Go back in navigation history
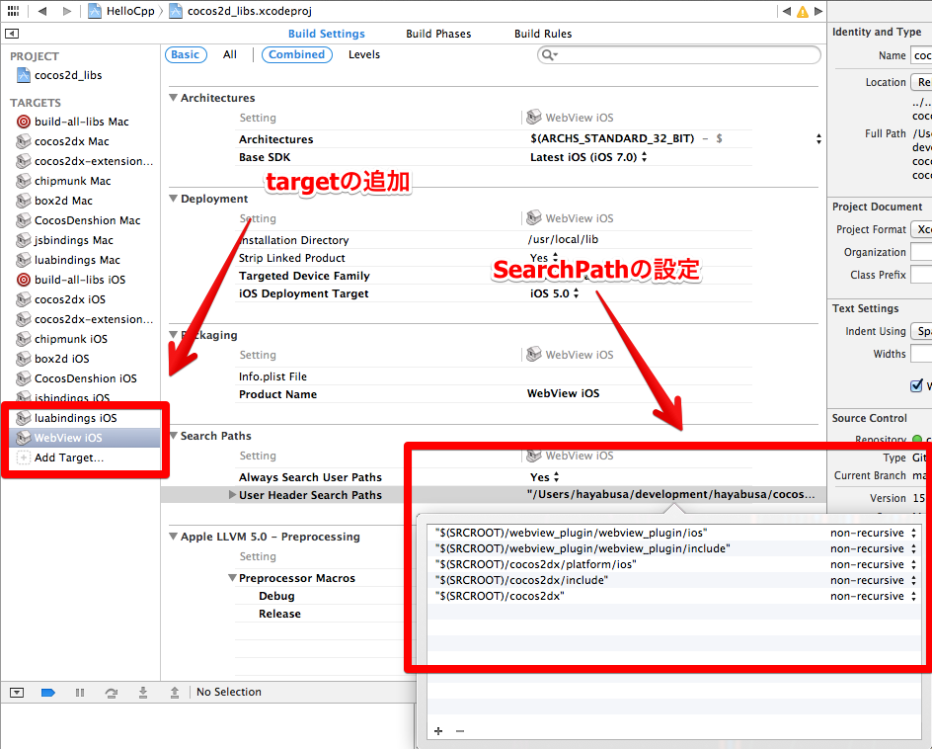The height and width of the screenshot is (749, 932). (42, 11)
